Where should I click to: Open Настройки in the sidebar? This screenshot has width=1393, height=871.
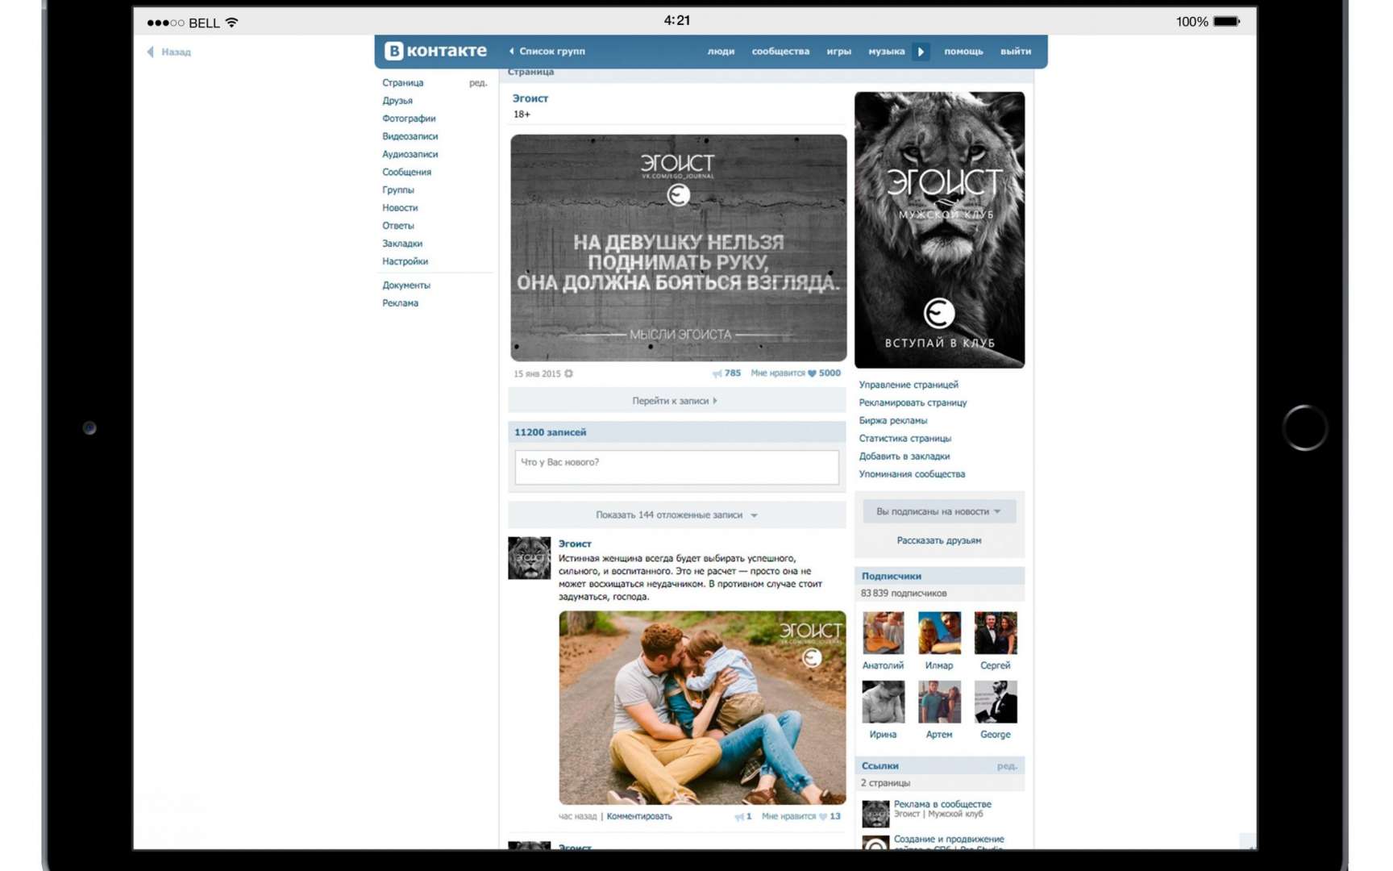405,261
